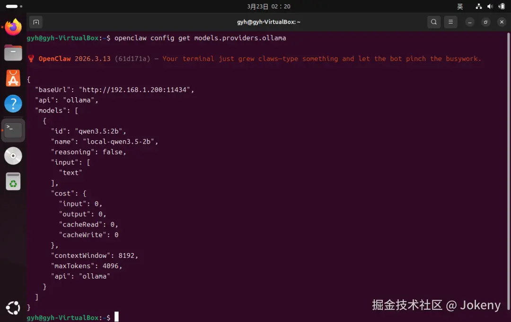Image resolution: width=511 pixels, height=322 pixels.
Task: Open the Trash icon in dock
Action: [13, 181]
